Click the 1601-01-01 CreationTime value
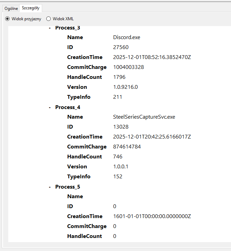 (x=152, y=216)
